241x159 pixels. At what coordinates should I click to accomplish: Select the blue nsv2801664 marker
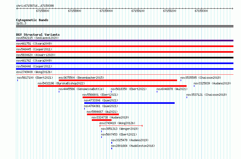pos(112,148)
